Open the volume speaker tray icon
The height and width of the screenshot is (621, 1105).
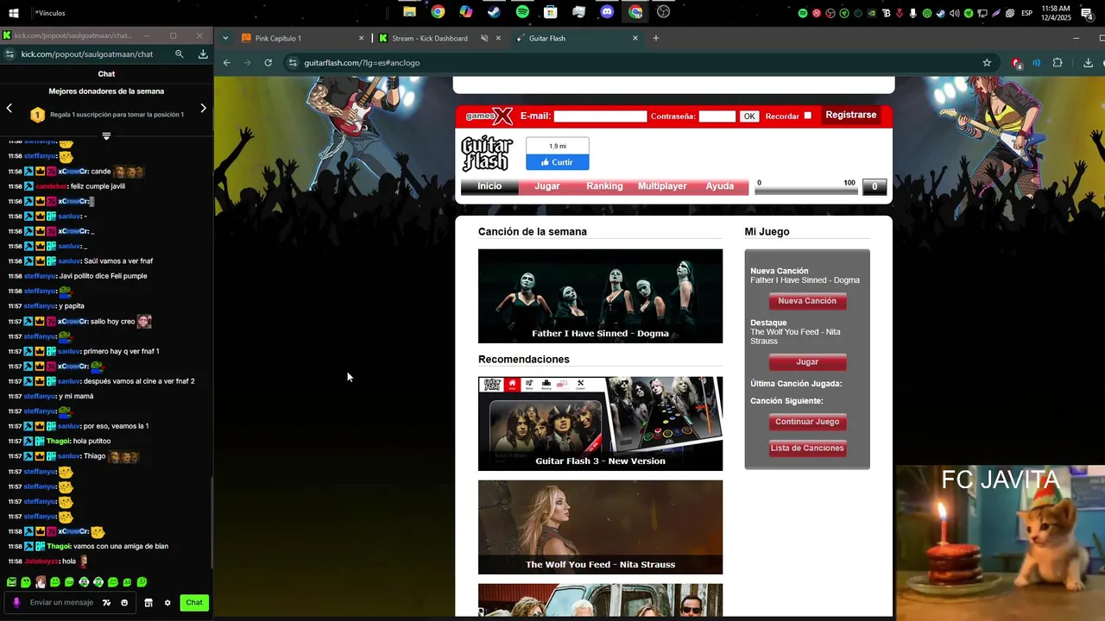955,13
